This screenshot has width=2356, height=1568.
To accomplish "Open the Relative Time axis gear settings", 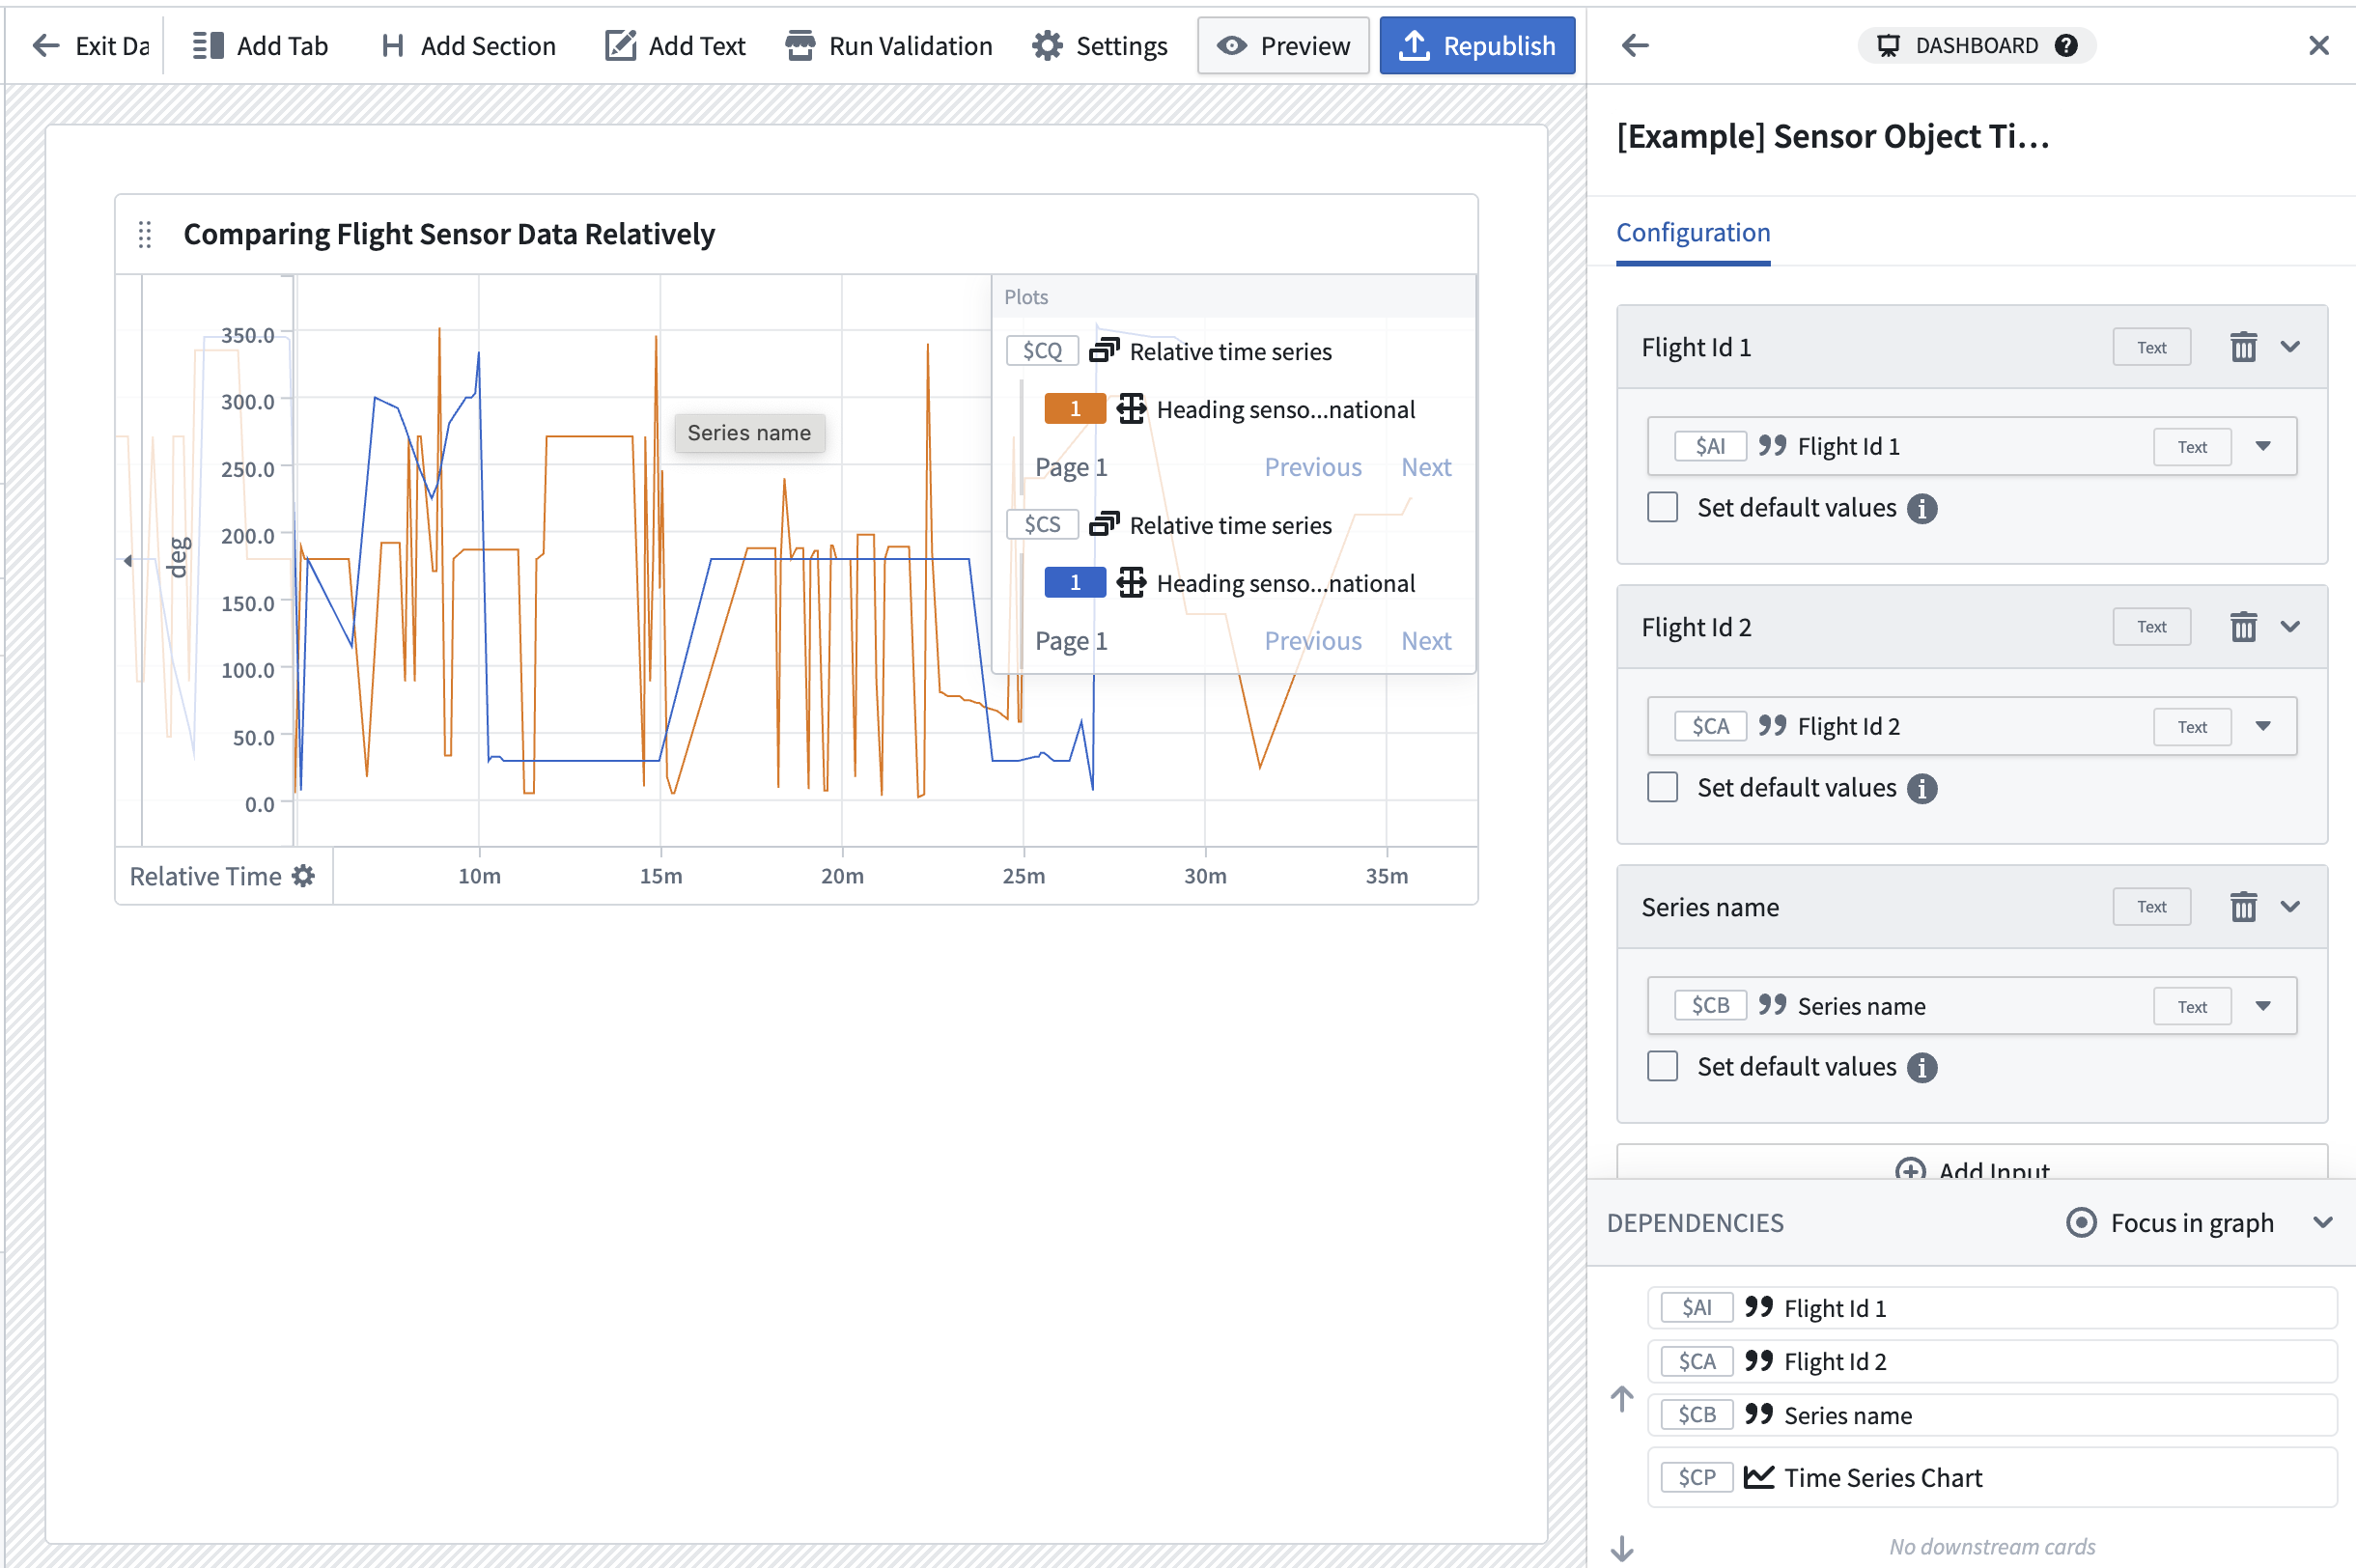I will pos(303,876).
